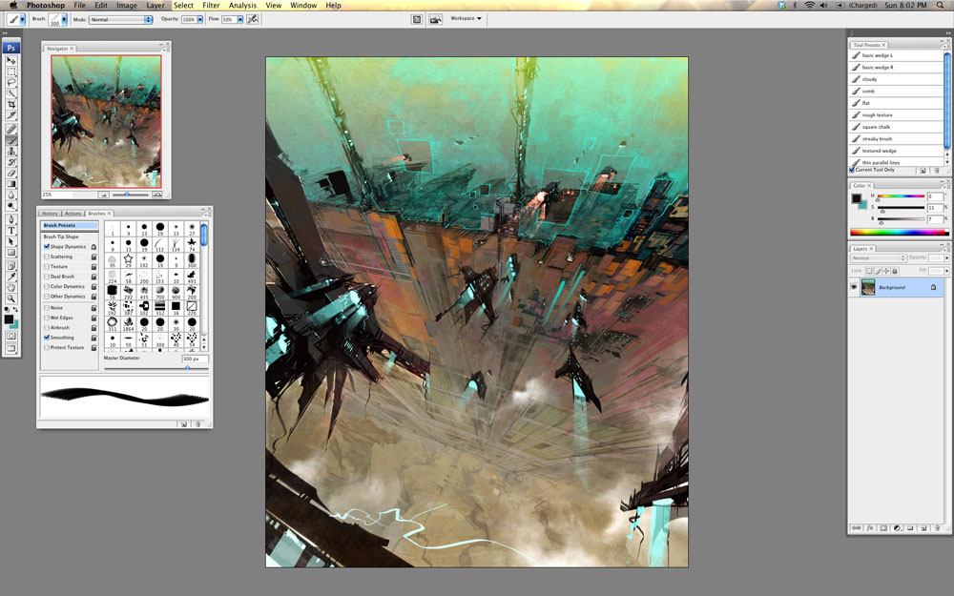954x596 pixels.
Task: Select the Rectangular Marquee tool
Action: coord(10,72)
